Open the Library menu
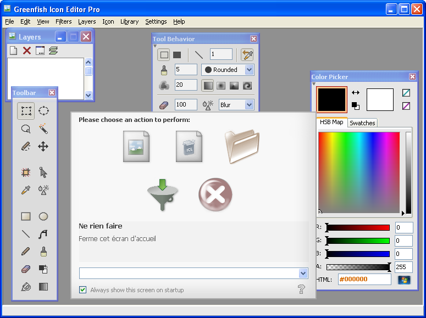Screen dimensions: 426x318 129,21
